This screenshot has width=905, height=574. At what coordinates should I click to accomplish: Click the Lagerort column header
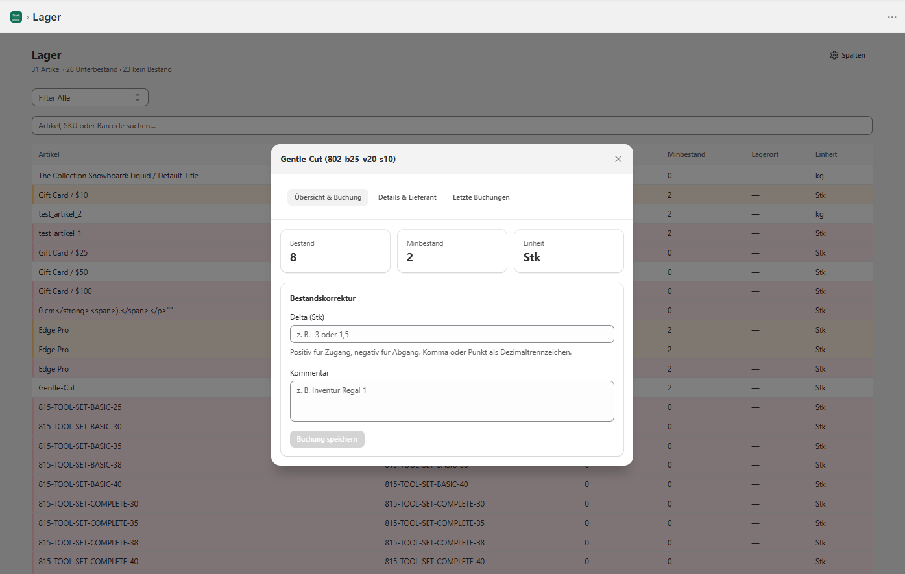click(765, 154)
